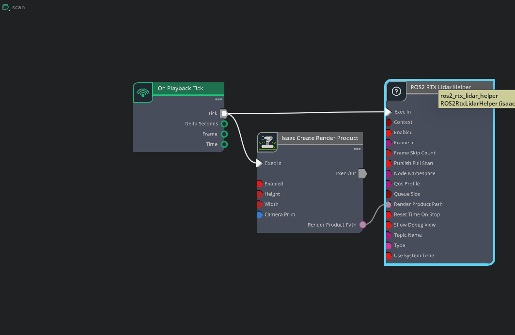Click the Show Debug View label
Screen dimensions: 515x335
415,225
